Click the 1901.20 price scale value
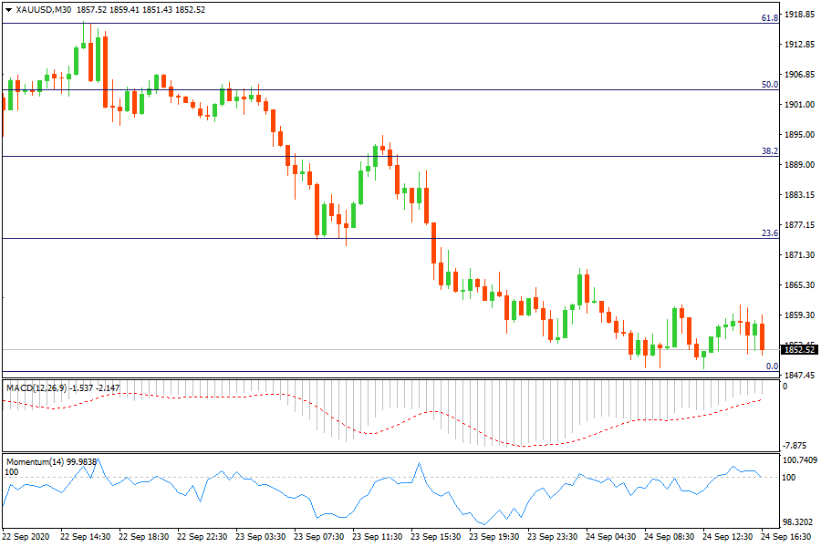This screenshot has height=547, width=821. 799,105
